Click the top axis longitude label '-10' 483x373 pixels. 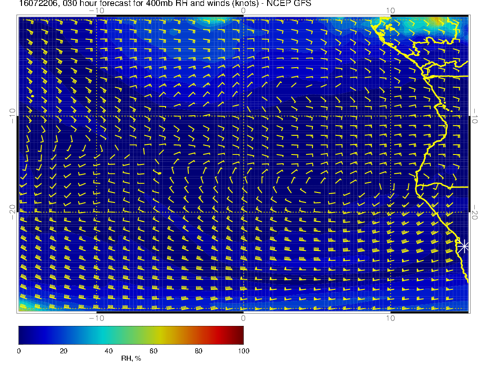(97, 11)
